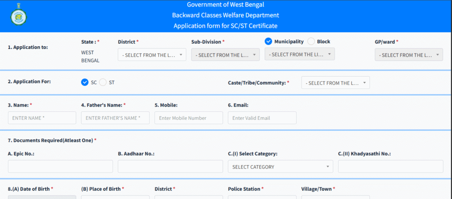Screen dimensions: 452x199
Task: Select the Municipality radio option
Action: (268, 41)
